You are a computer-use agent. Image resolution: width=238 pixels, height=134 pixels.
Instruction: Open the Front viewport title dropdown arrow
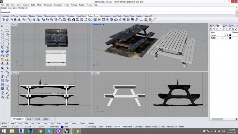click(x=18, y=73)
